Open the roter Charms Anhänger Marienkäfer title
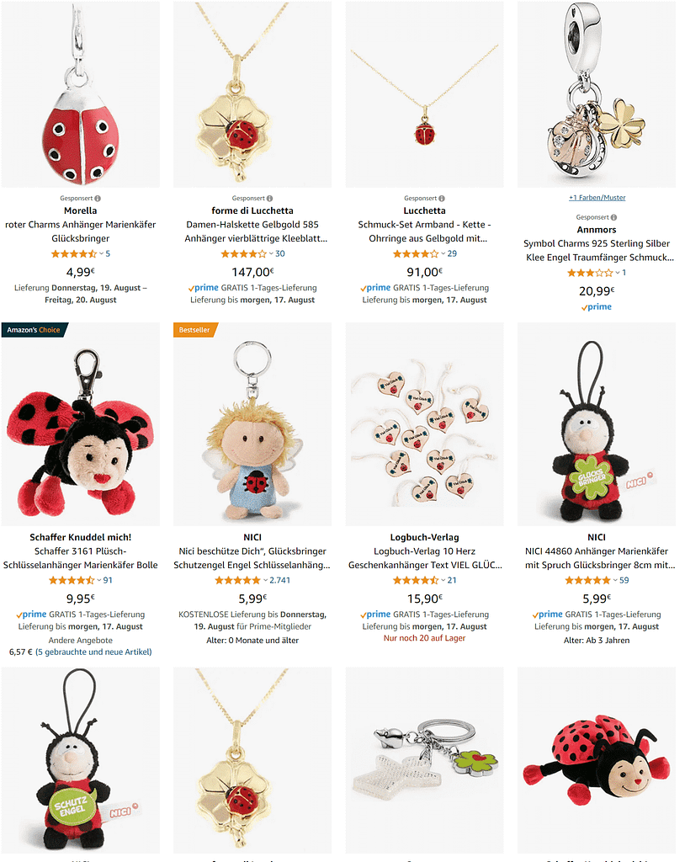This screenshot has width=685, height=862. point(80,231)
